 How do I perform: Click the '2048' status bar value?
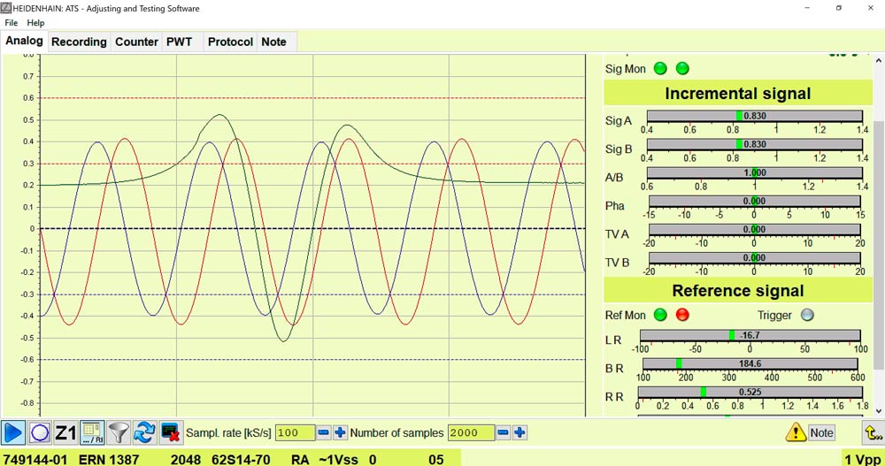coord(186,459)
